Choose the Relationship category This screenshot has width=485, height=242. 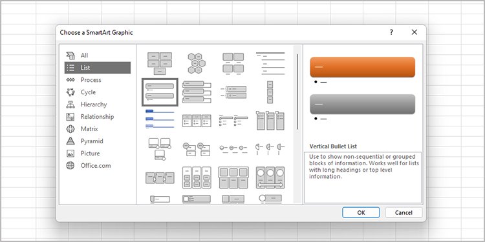tap(98, 116)
